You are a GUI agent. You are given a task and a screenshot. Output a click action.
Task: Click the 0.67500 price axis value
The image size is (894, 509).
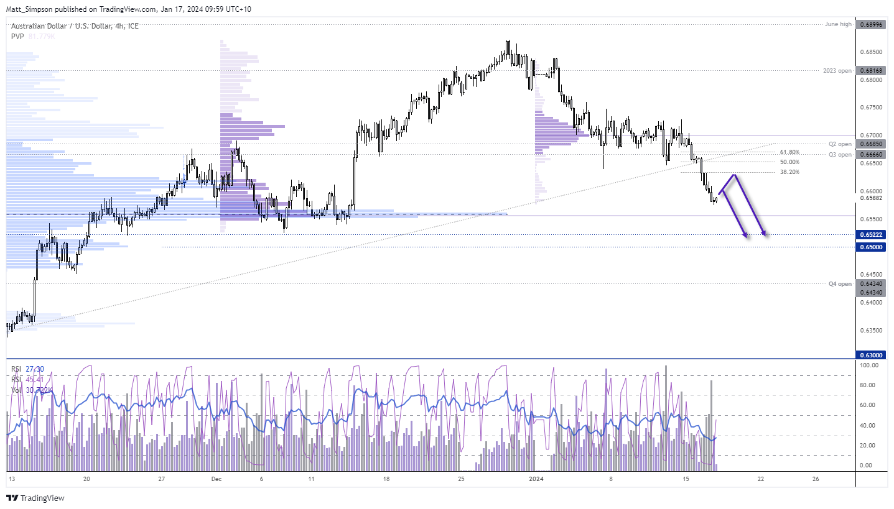click(x=872, y=108)
